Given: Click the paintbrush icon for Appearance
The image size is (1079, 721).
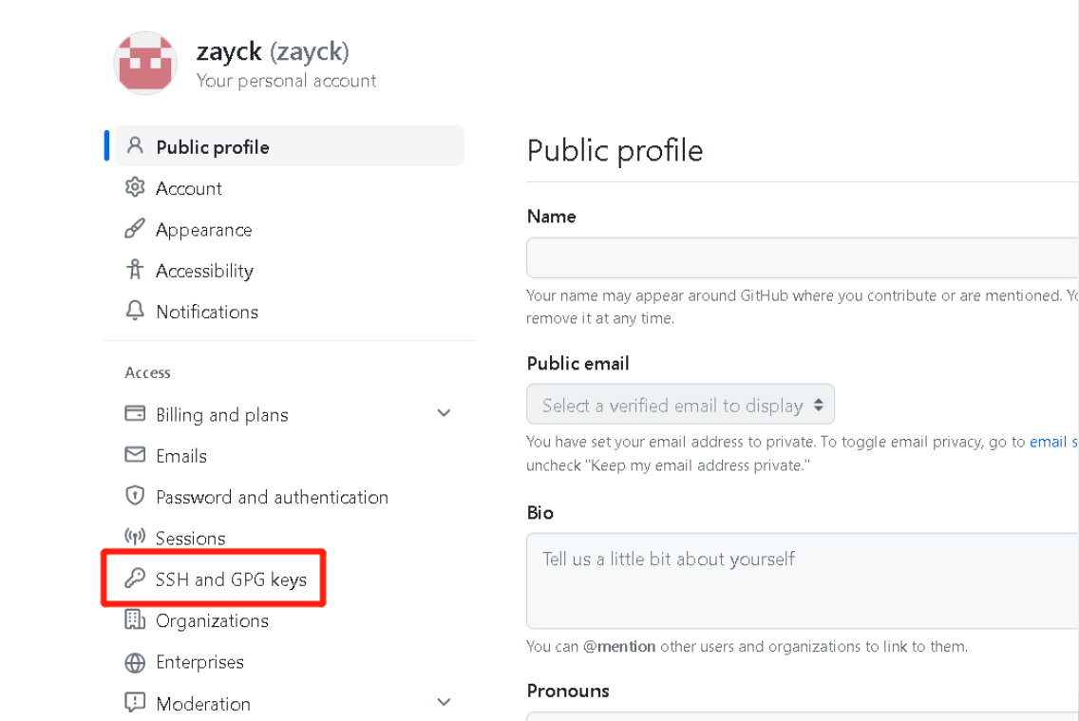Looking at the screenshot, I should click(x=135, y=229).
